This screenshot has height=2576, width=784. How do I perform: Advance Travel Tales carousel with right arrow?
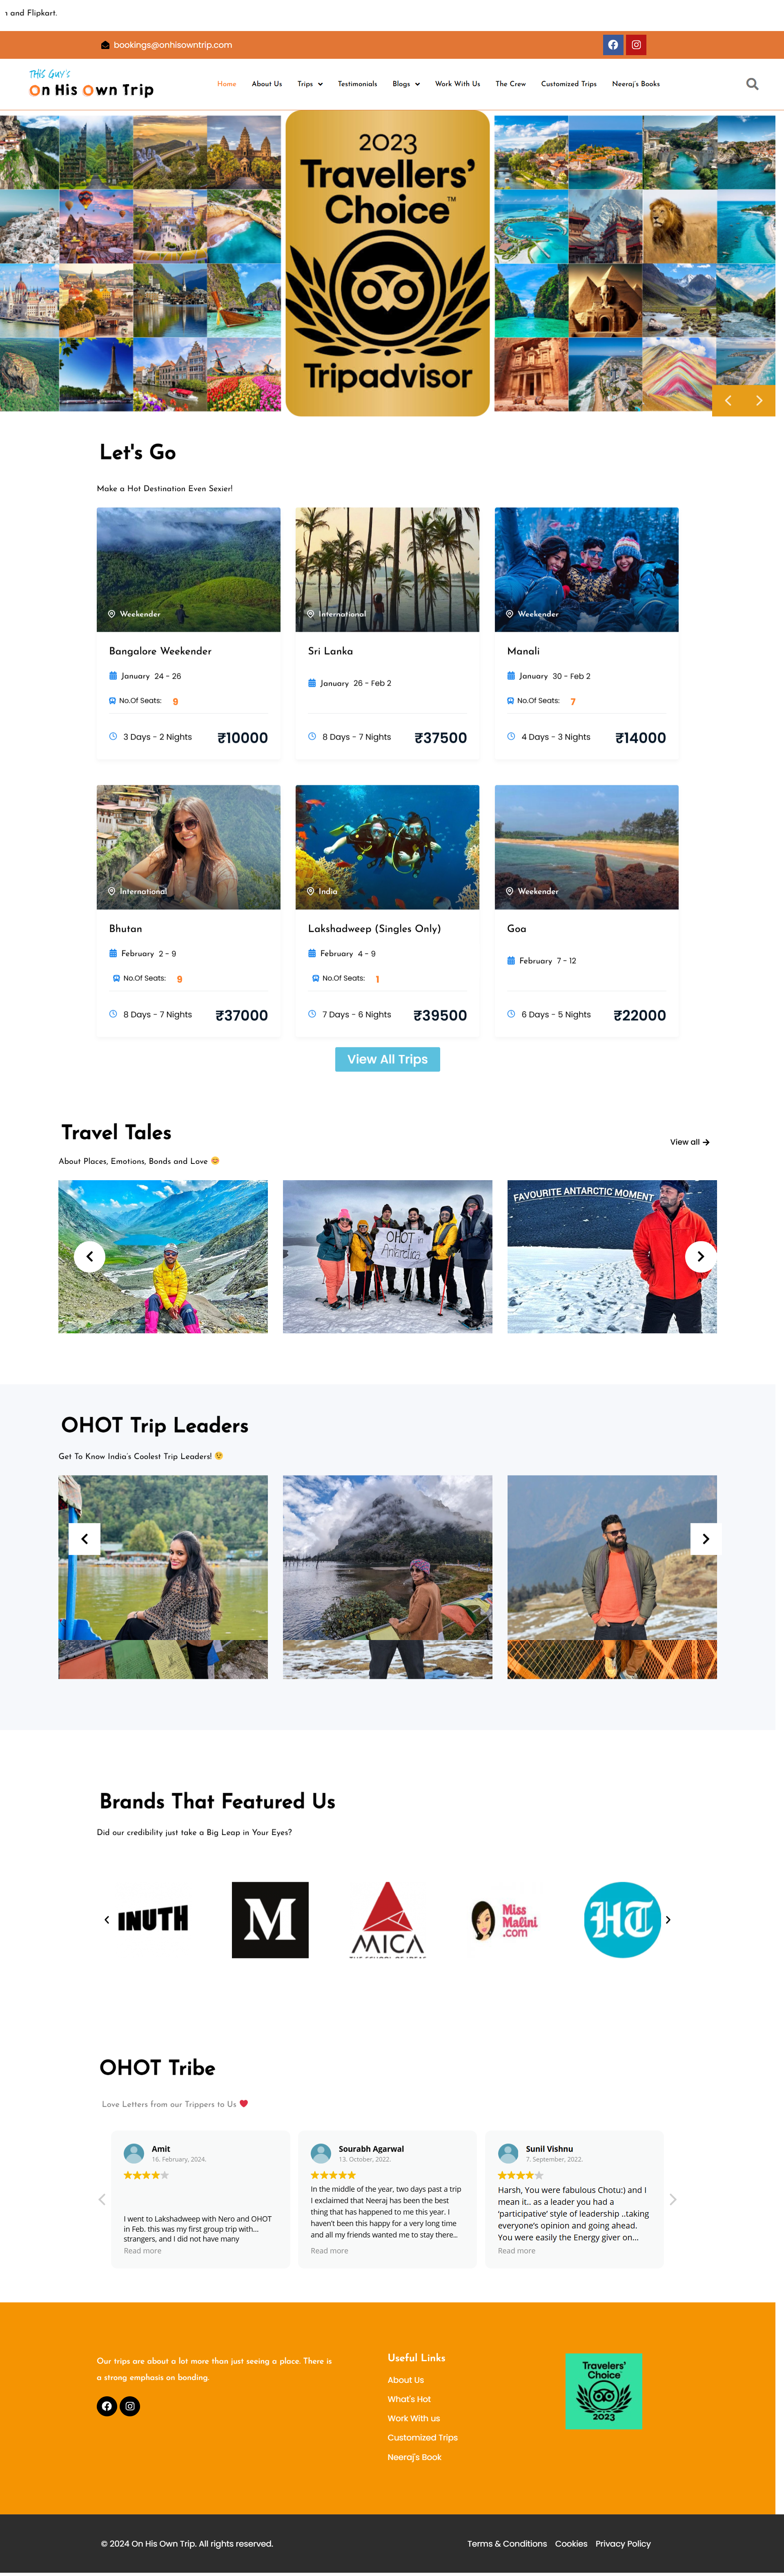coord(700,1256)
